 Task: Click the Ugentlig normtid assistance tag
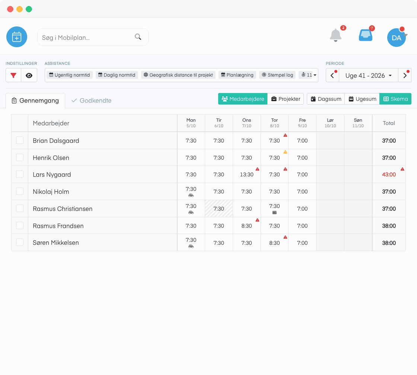70,75
